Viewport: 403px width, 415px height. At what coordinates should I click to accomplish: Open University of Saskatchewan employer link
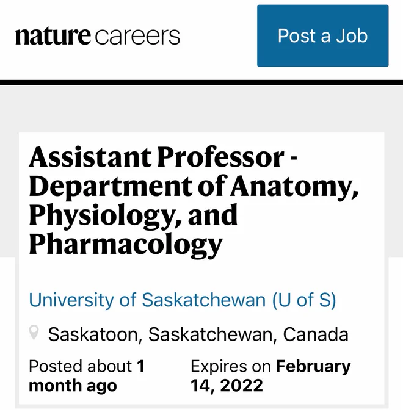click(182, 300)
